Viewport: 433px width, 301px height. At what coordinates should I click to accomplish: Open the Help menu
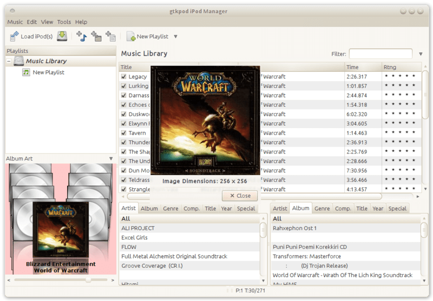point(81,22)
